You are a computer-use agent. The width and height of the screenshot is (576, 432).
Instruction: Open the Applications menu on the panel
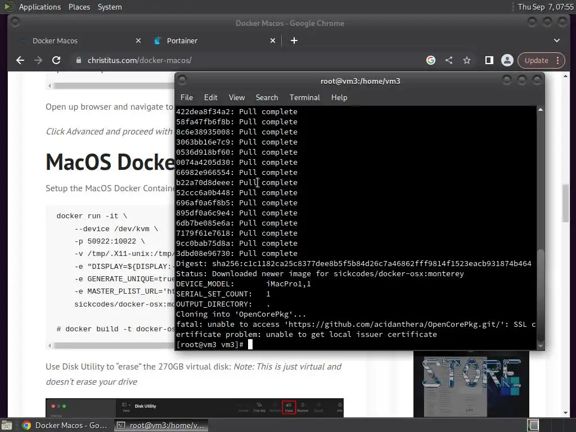40,7
